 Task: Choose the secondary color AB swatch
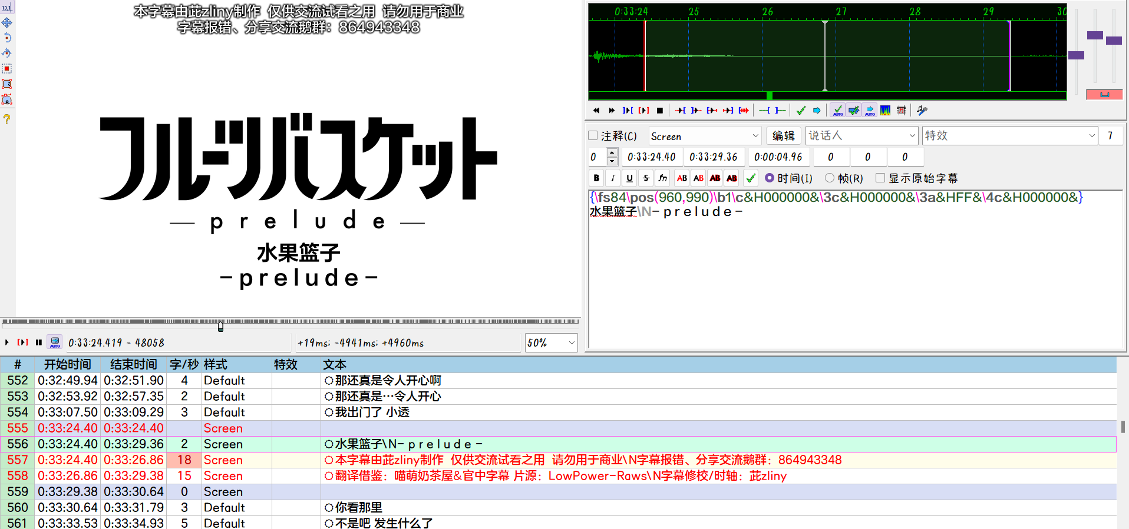pyautogui.click(x=698, y=178)
